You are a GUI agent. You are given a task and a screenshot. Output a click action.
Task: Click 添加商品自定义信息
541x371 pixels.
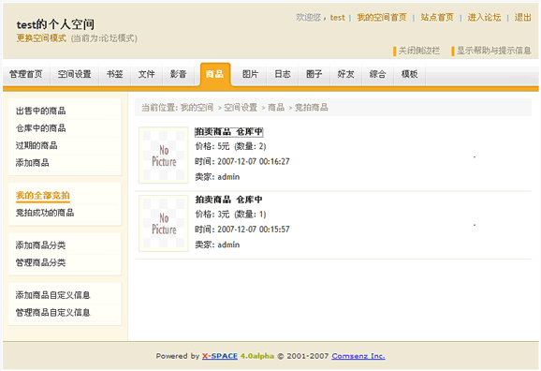(x=53, y=295)
